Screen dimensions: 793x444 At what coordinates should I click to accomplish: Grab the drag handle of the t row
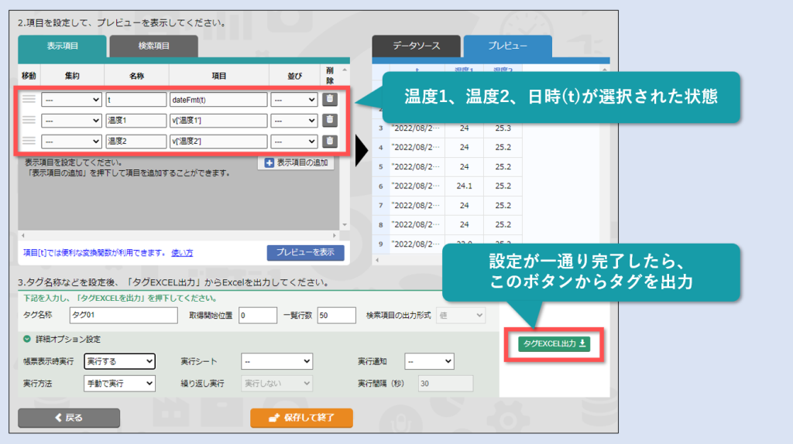pos(29,99)
